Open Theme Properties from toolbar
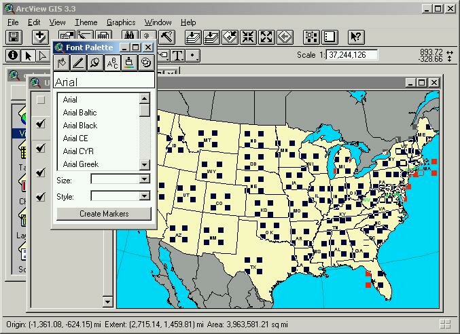The height and width of the screenshot is (334, 460). coord(67,35)
